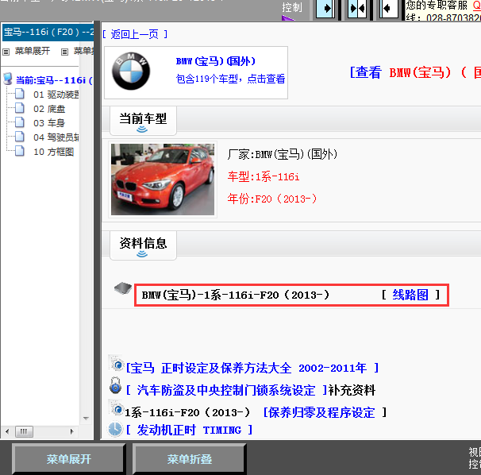Click sidebar horizontal scrollbar right arrow

point(71,431)
